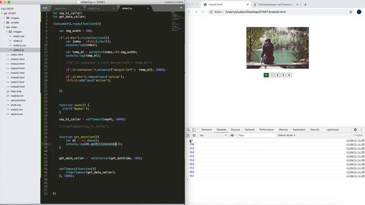Open DevTools settings gear
Screen dimensions: 365x205
click(x=355, y=130)
